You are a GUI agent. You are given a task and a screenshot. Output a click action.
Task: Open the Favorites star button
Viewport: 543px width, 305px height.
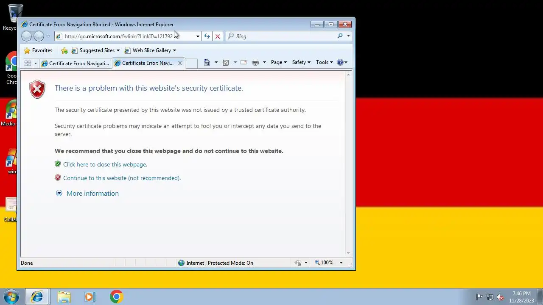[38, 50]
